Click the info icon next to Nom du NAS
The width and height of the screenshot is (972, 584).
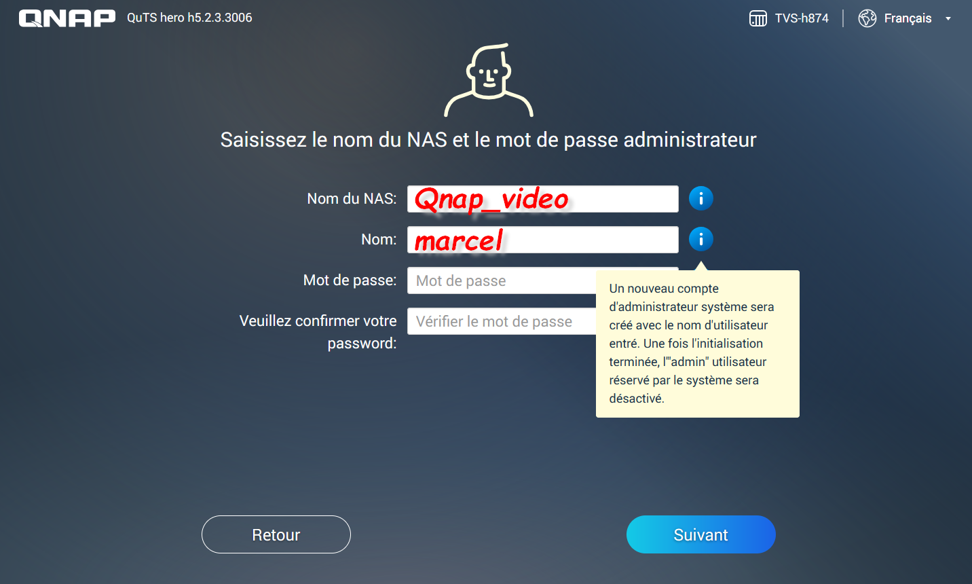700,198
